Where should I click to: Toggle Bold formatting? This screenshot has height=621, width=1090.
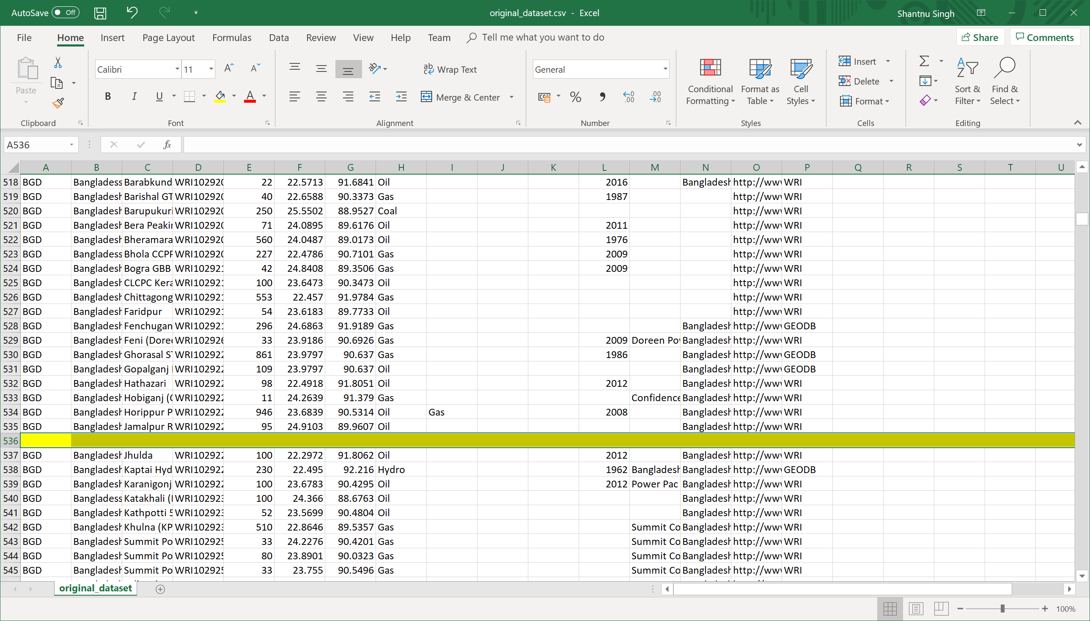pos(108,97)
